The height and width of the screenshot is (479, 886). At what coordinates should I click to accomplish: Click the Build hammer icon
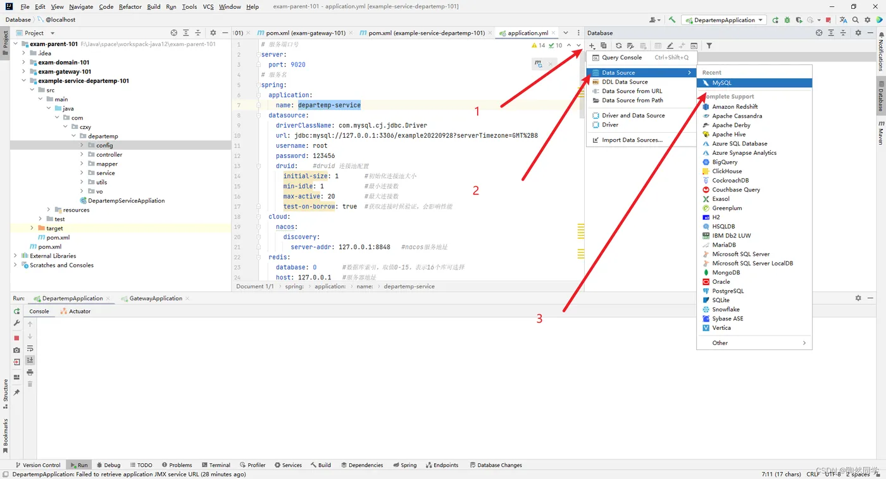(672, 20)
